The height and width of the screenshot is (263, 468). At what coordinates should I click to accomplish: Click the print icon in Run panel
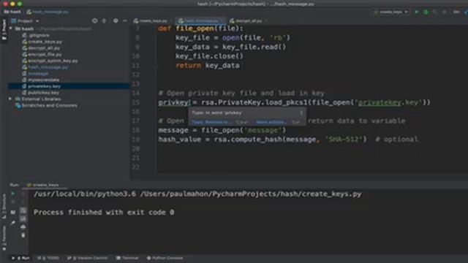point(23,227)
